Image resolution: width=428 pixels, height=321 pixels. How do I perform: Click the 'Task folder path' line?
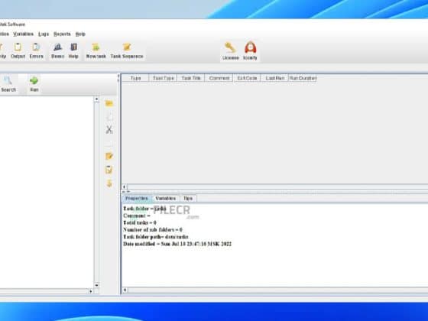point(156,237)
